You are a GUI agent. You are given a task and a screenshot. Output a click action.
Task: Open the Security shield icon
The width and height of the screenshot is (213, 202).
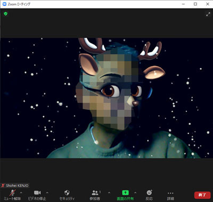tap(67, 192)
